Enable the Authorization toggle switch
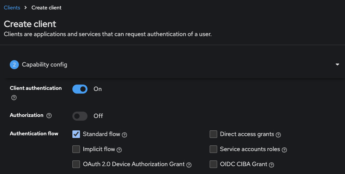Screen dimensions: 345x174 click(x=80, y=116)
